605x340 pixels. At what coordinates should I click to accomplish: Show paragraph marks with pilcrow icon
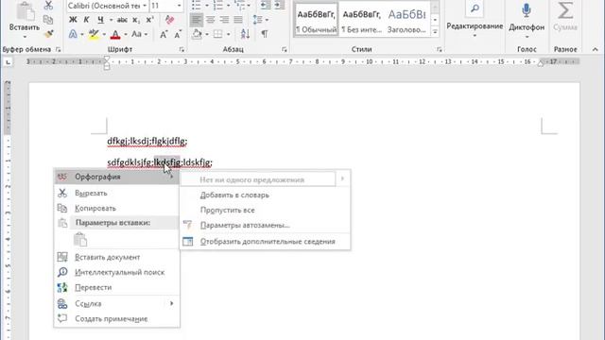(265, 34)
